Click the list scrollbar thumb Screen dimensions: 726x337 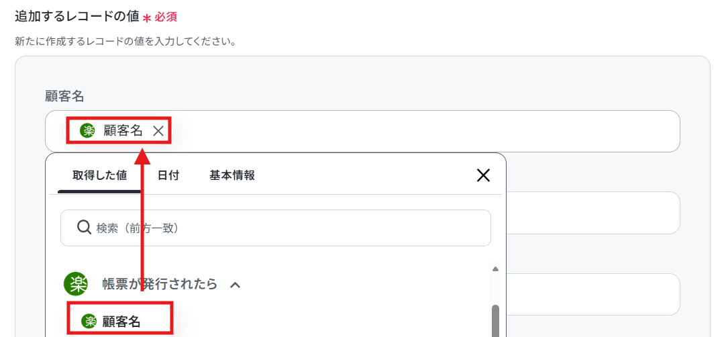(495, 321)
